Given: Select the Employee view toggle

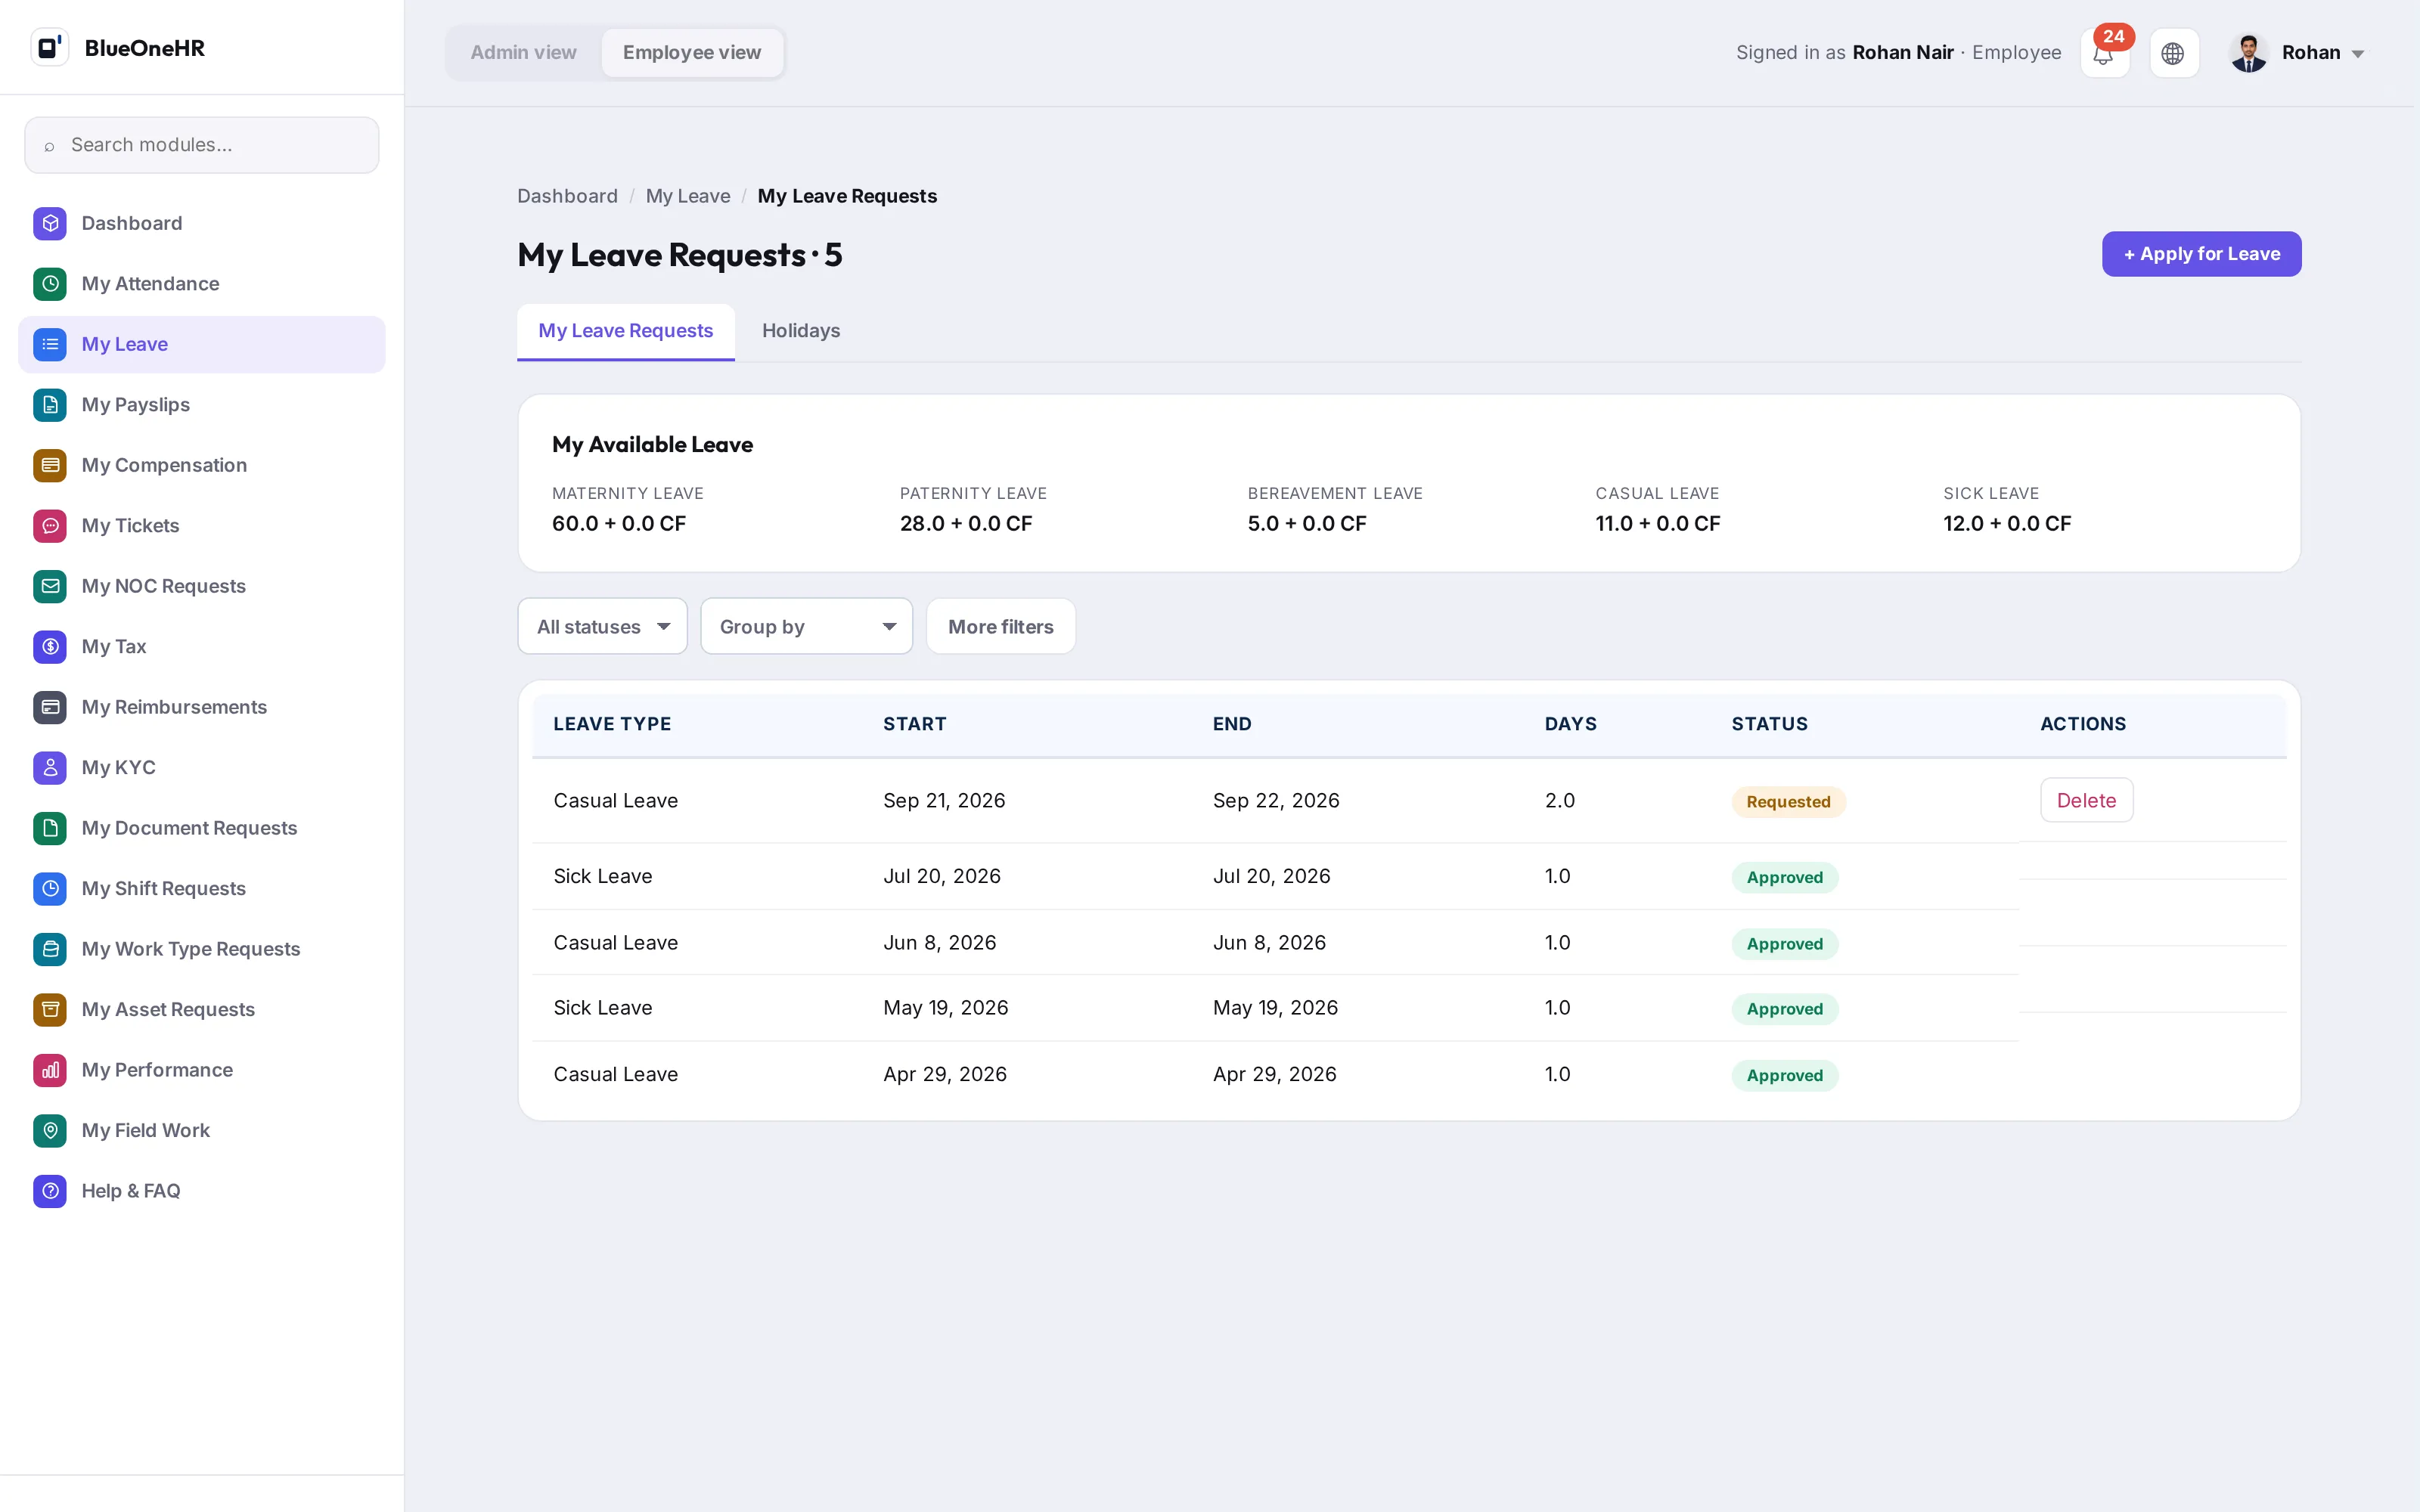Looking at the screenshot, I should coord(691,53).
